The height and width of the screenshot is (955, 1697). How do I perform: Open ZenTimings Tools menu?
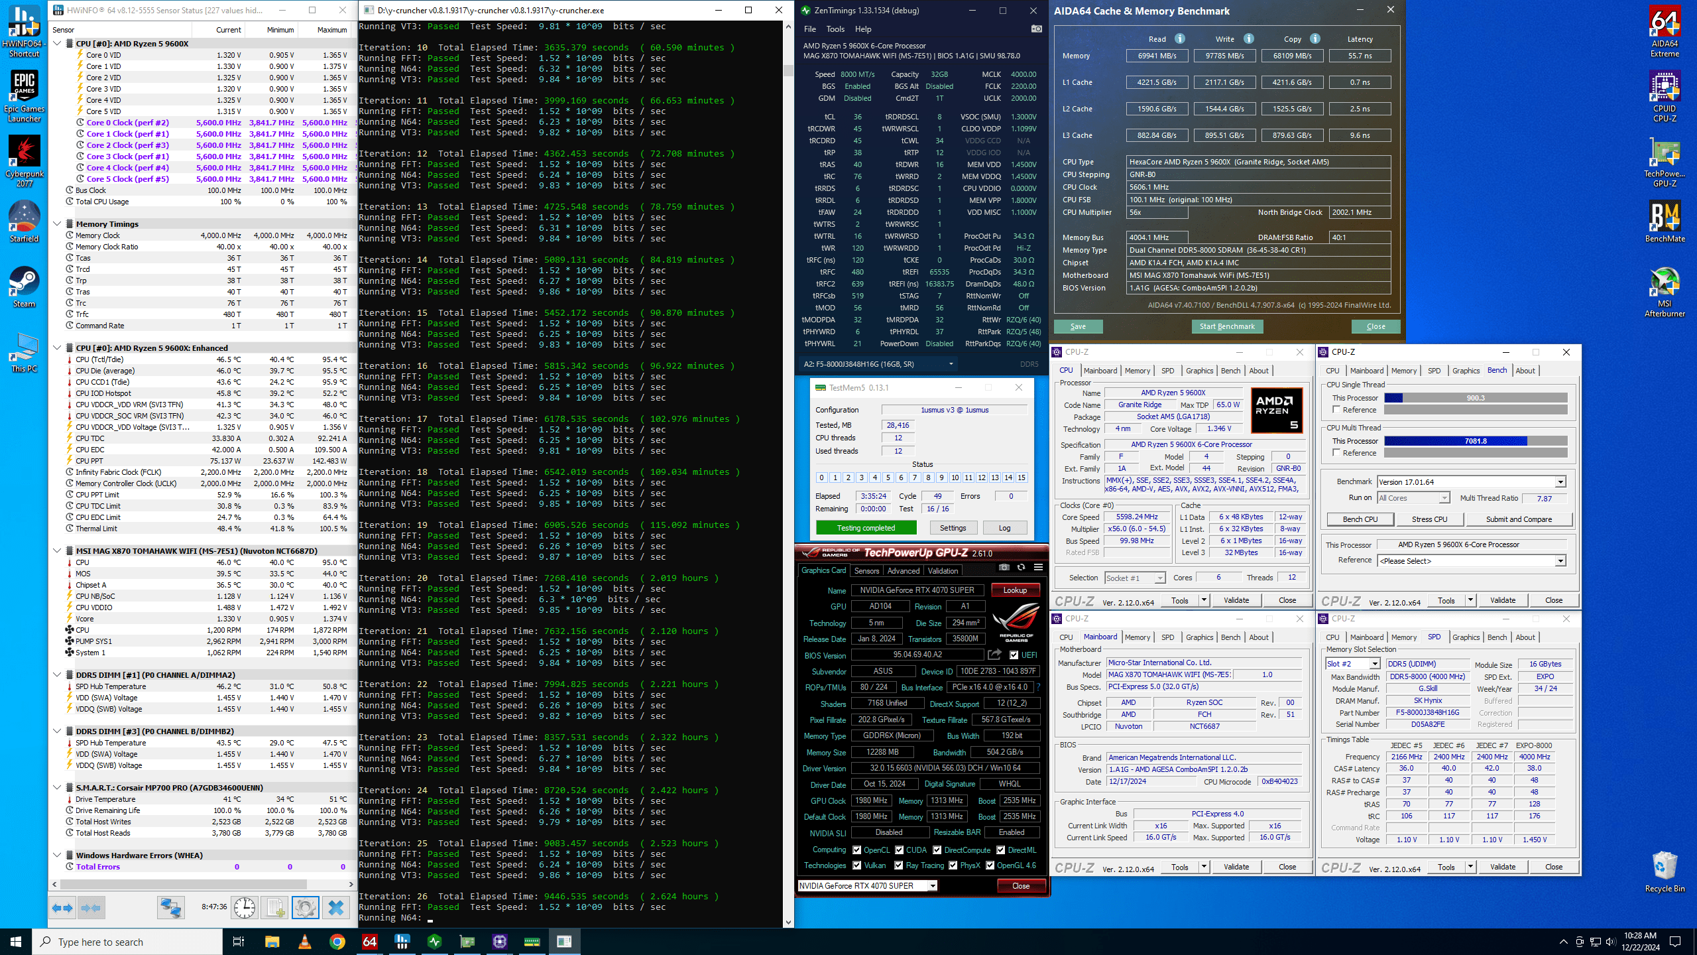835,29
